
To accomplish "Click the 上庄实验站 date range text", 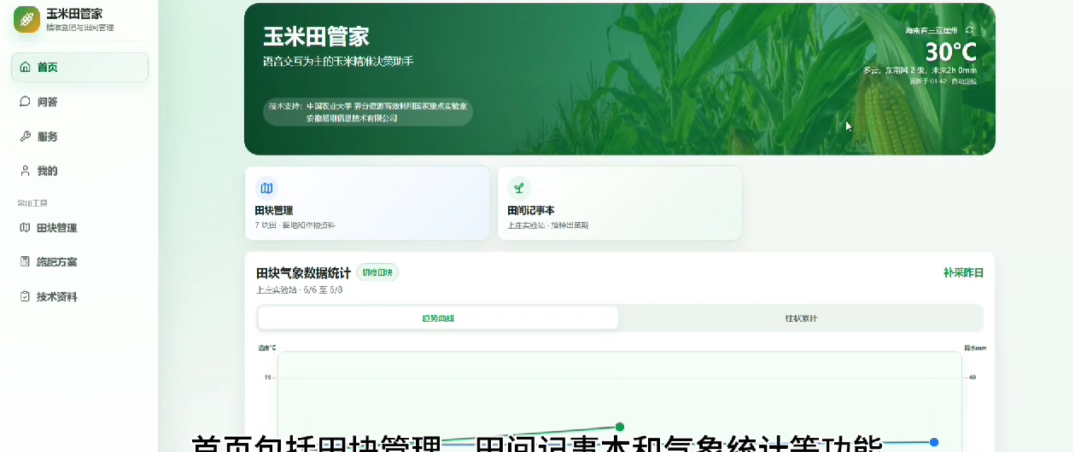I will point(299,290).
